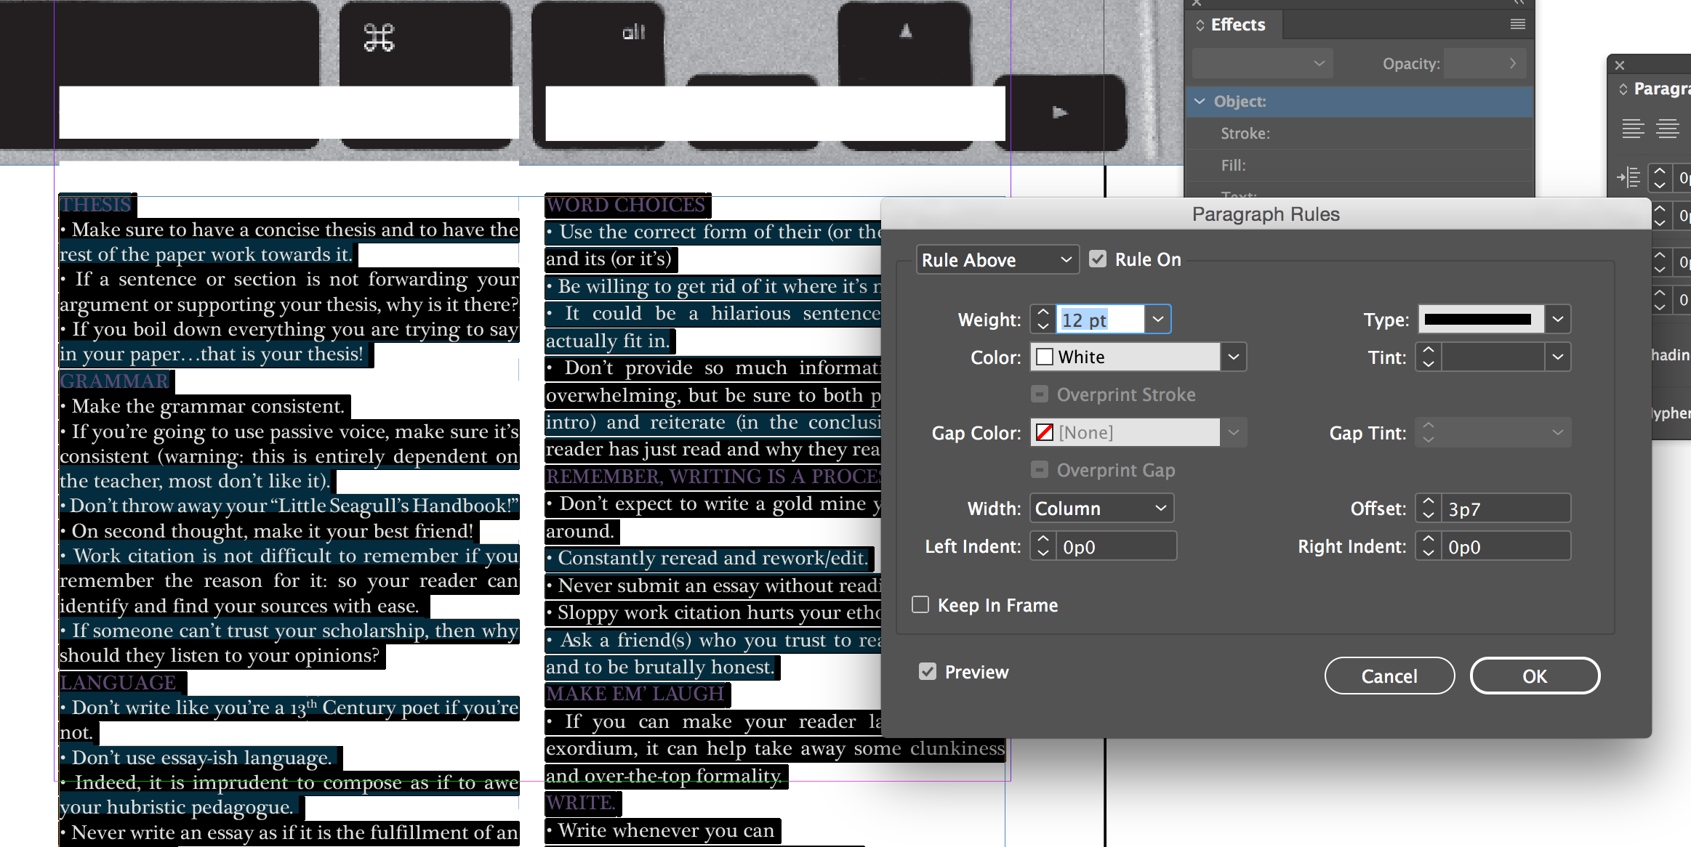The image size is (1691, 847).
Task: Click the Indent To Here icon
Action: [x=1628, y=177]
